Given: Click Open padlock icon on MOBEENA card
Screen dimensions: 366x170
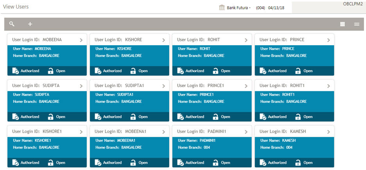Looking at the screenshot, I should [x=50, y=71].
